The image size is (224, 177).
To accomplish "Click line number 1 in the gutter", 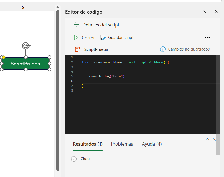I will 72,57.
